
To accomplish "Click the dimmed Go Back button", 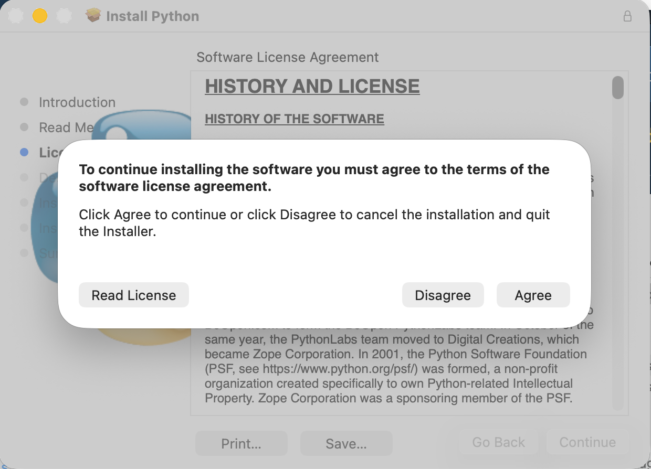I will [498, 442].
